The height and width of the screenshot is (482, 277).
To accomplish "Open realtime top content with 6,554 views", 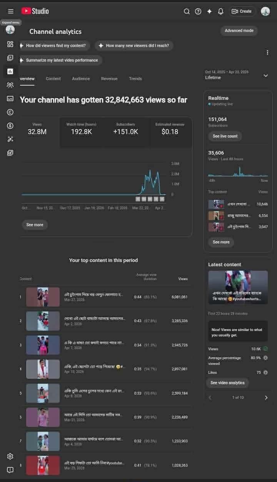I will coord(238,215).
